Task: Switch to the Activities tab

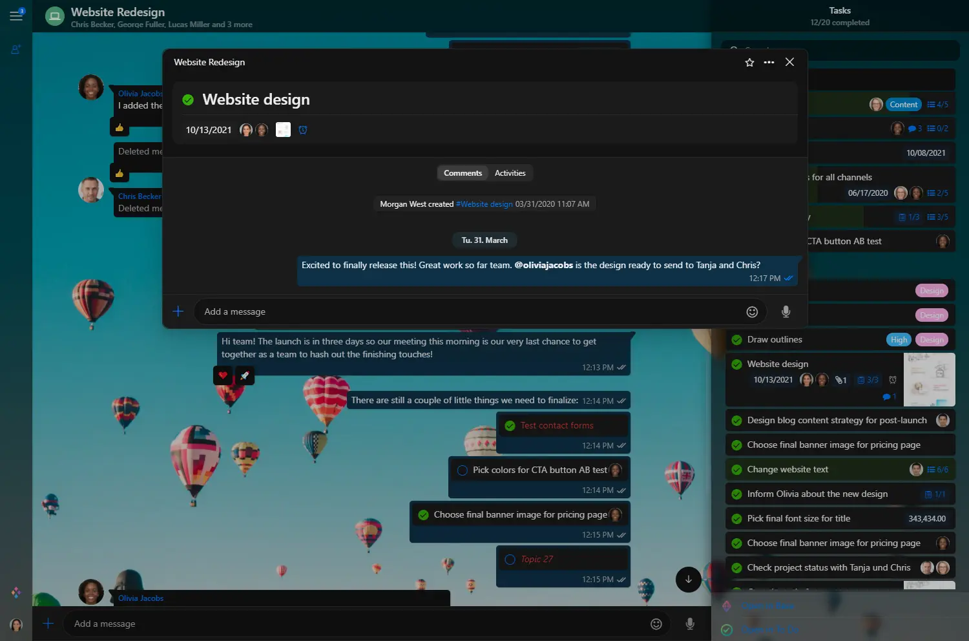Action: 510,173
